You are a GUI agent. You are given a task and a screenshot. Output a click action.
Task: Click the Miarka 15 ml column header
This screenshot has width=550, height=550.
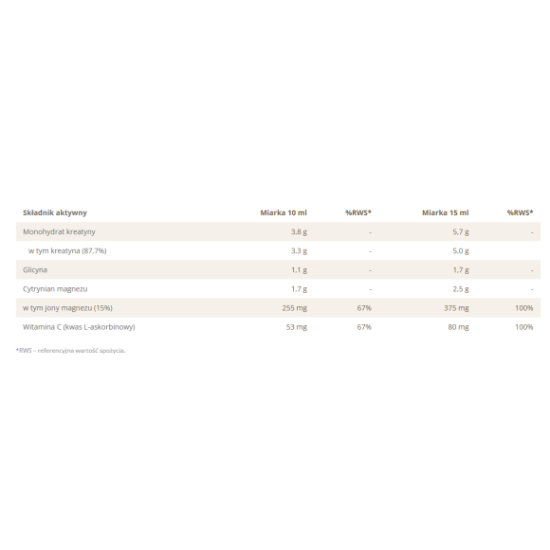tap(445, 212)
